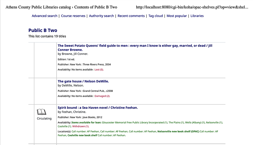Open Authority search
The width and height of the screenshot is (253, 145).
click(101, 16)
